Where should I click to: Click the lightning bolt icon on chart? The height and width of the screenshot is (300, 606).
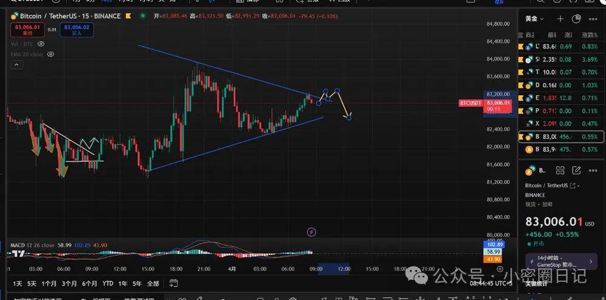pyautogui.click(x=311, y=232)
